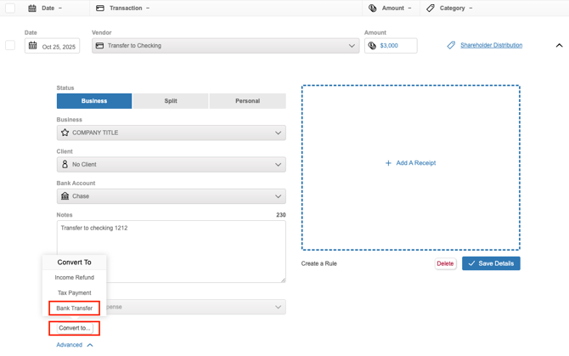Viewport: 569px width, 356px height.
Task: Choose Bank Transfer from Convert To menu
Action: pyautogui.click(x=75, y=308)
